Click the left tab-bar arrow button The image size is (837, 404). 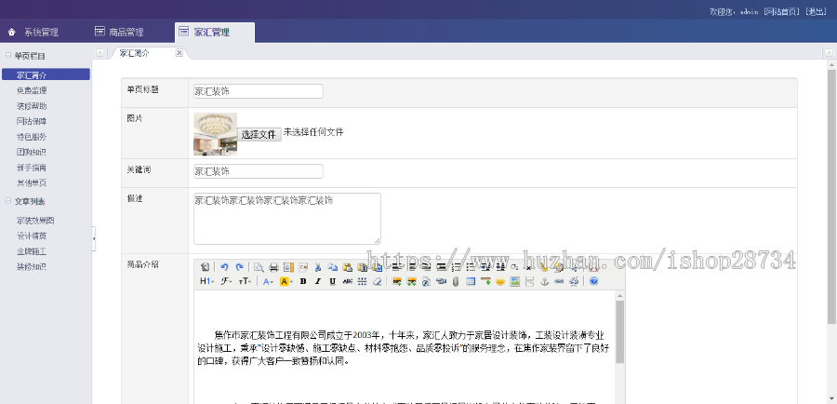click(x=100, y=52)
